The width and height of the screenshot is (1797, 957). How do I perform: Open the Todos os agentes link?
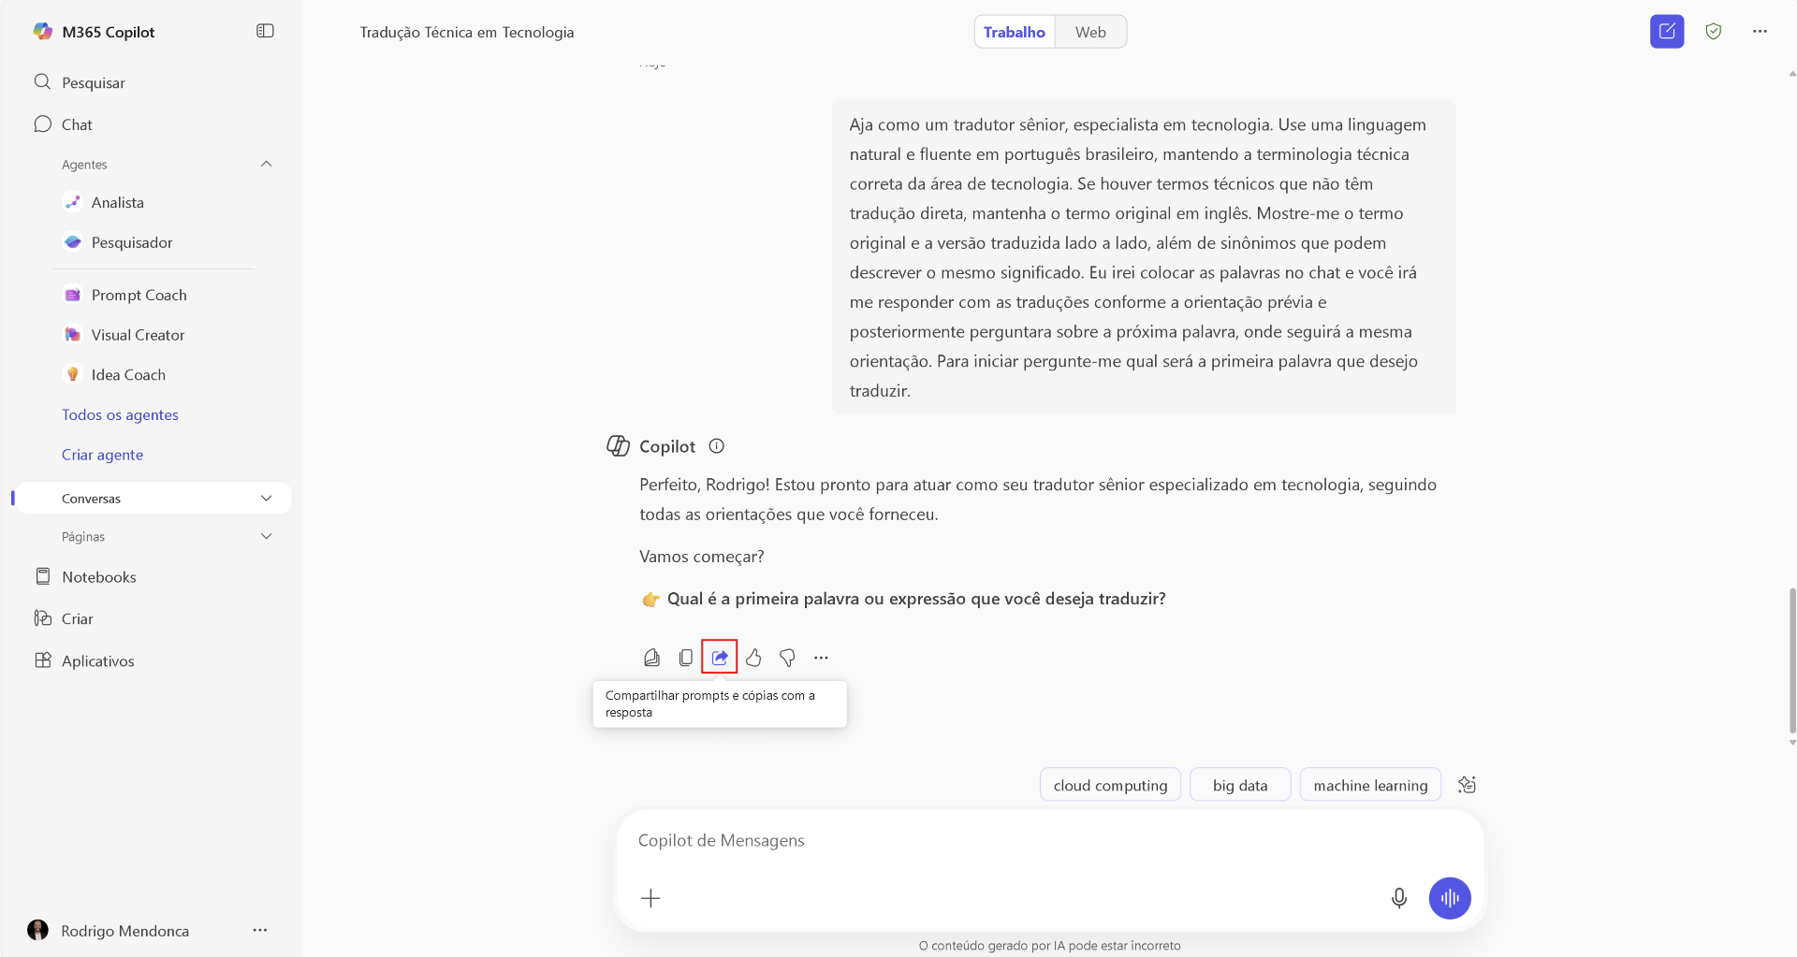point(120,414)
